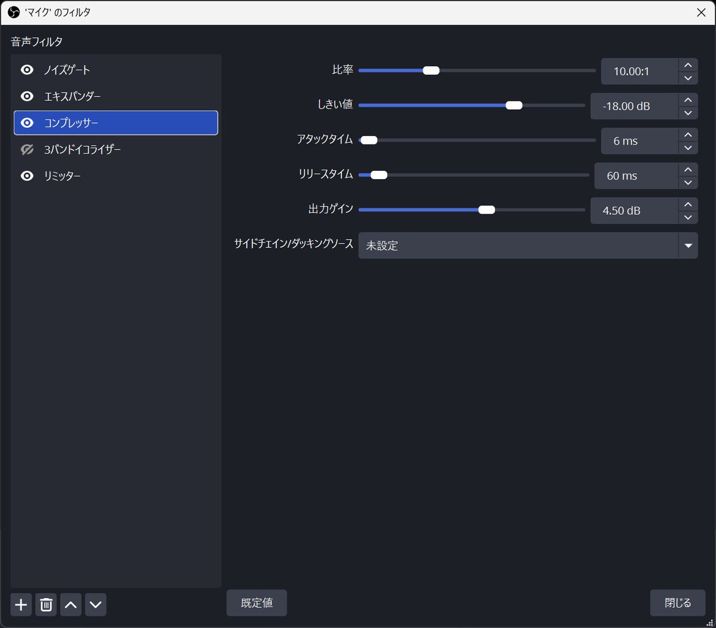Click the 閉じる button

click(x=678, y=603)
